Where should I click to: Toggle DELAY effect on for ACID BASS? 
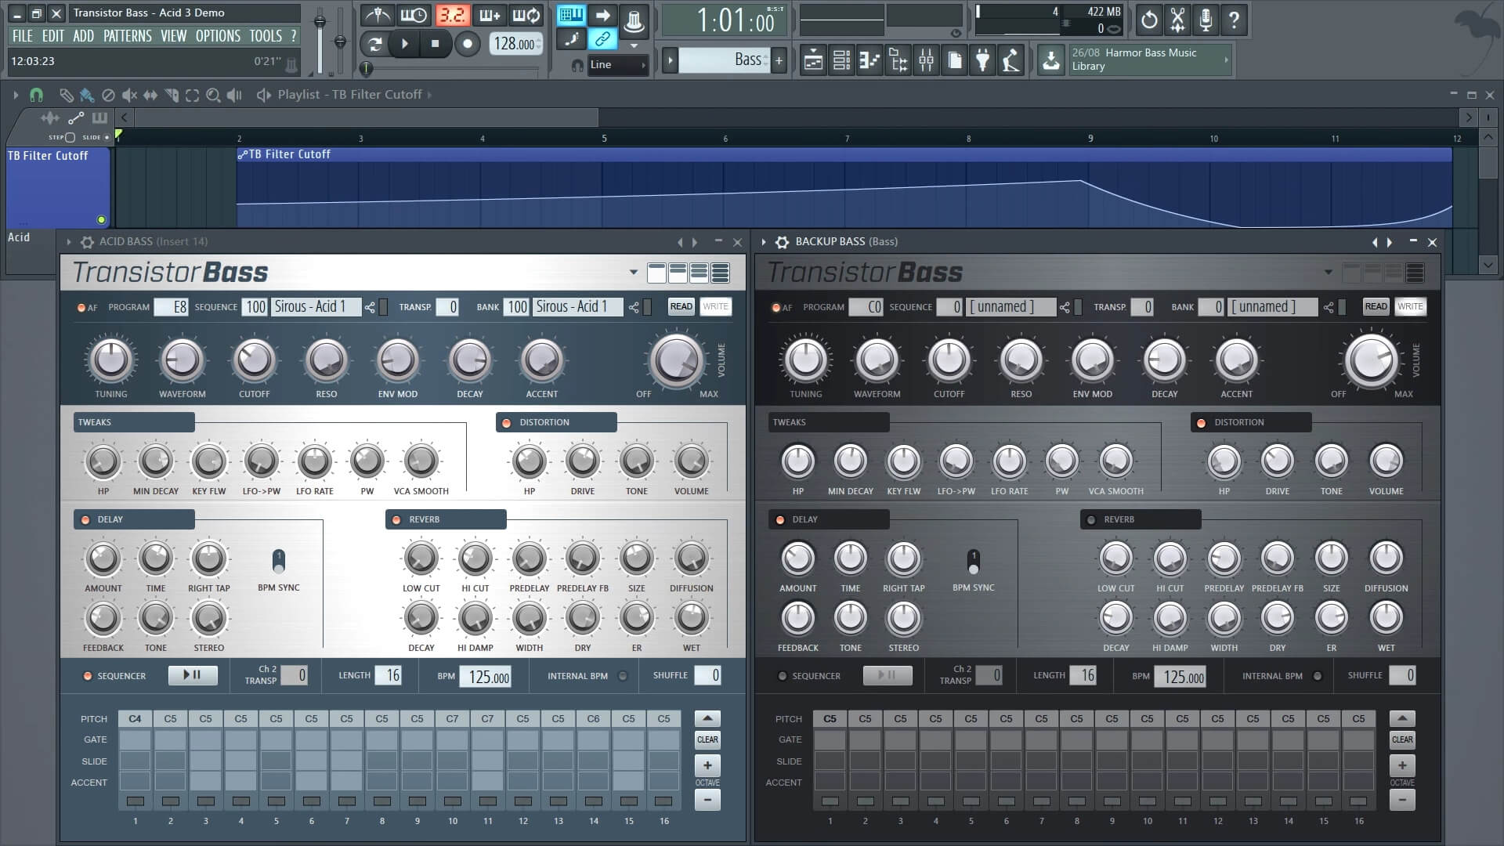point(88,519)
